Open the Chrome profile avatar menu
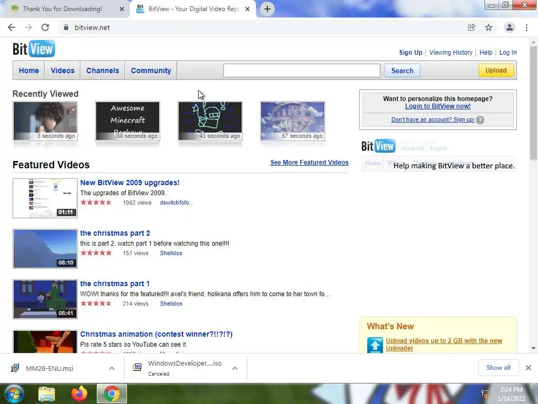The width and height of the screenshot is (538, 404). (x=510, y=27)
